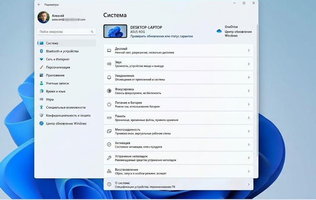Open Сеть и Интернет wifi icon
Viewport: 316px width, 200px height.
41,59
